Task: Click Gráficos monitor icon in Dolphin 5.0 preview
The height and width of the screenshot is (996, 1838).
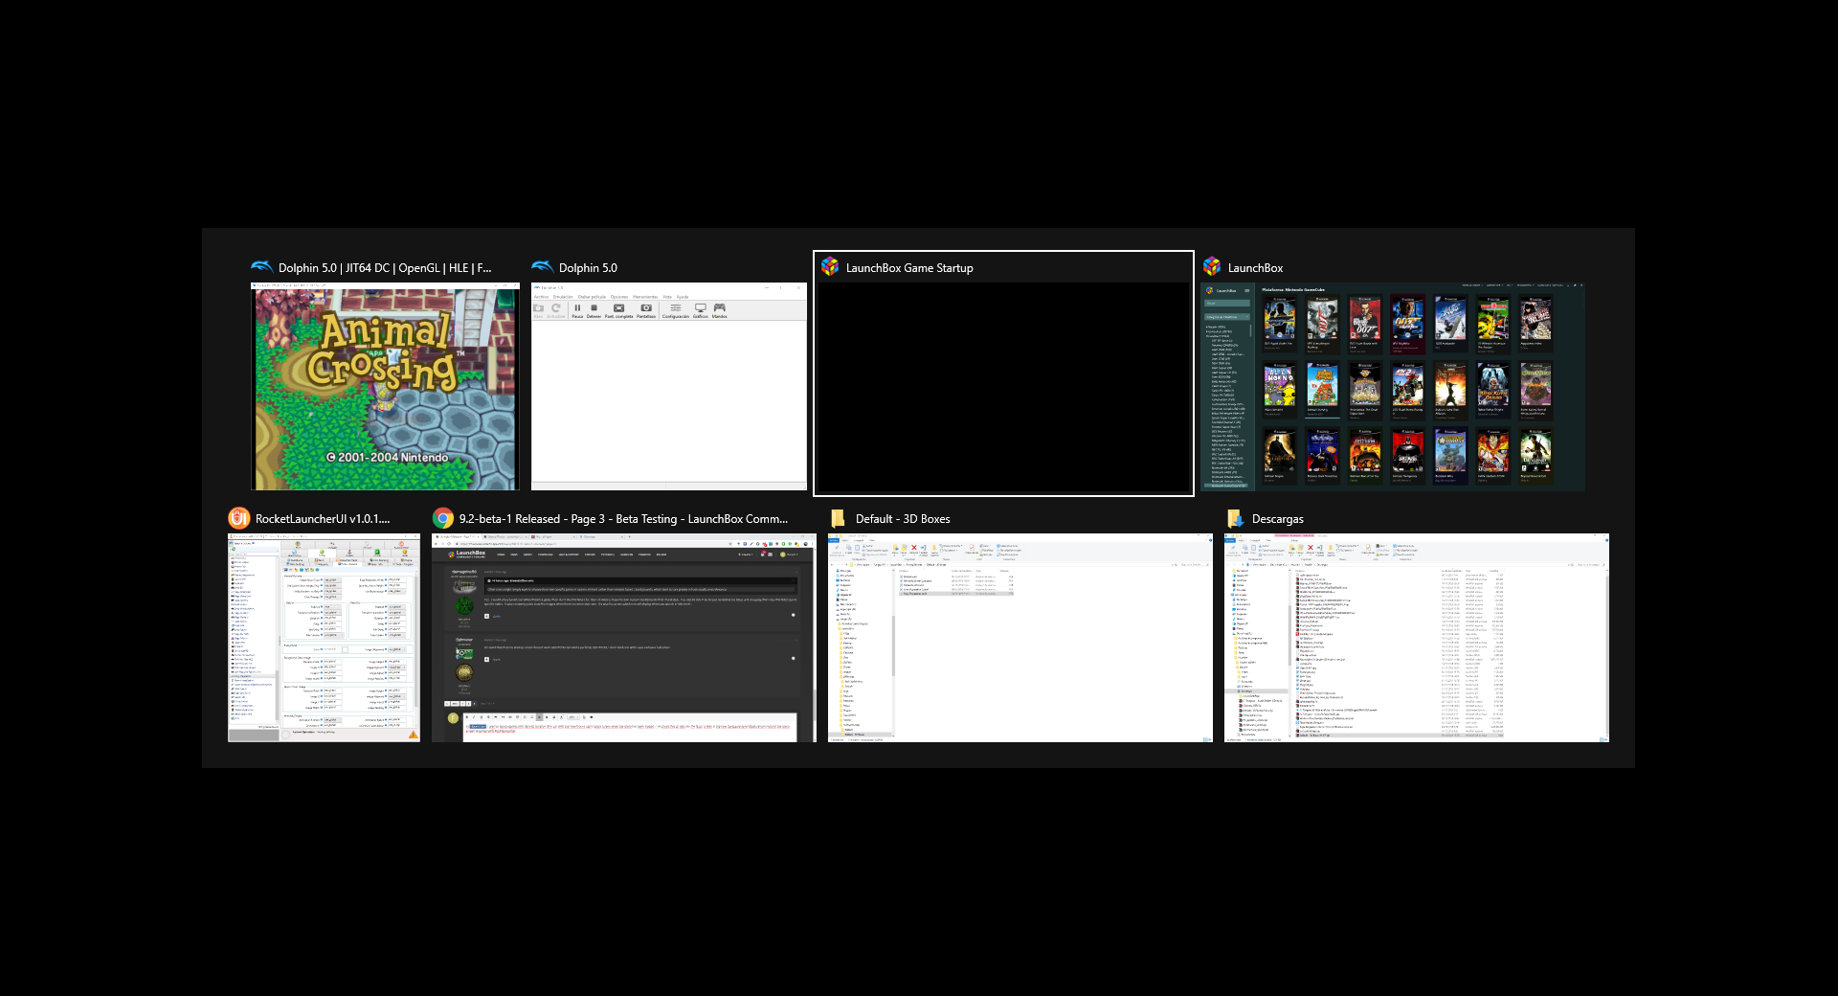Action: 701,307
